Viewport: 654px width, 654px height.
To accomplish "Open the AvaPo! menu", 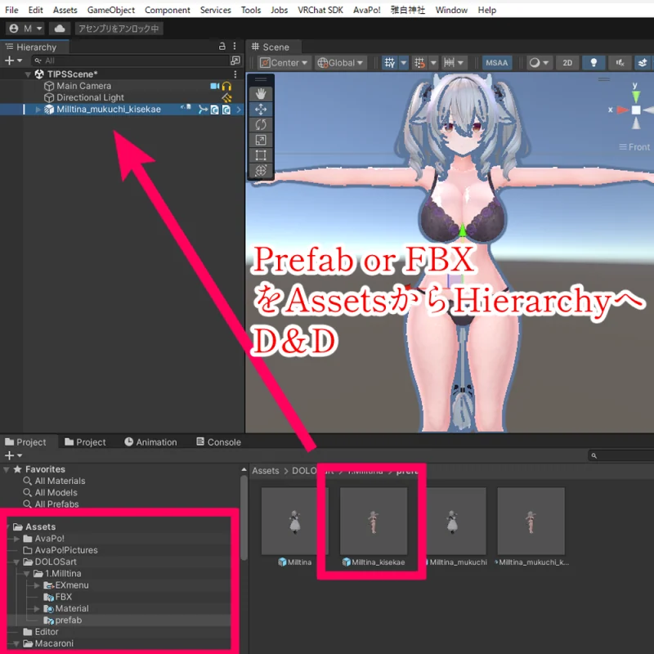I will coord(366,10).
